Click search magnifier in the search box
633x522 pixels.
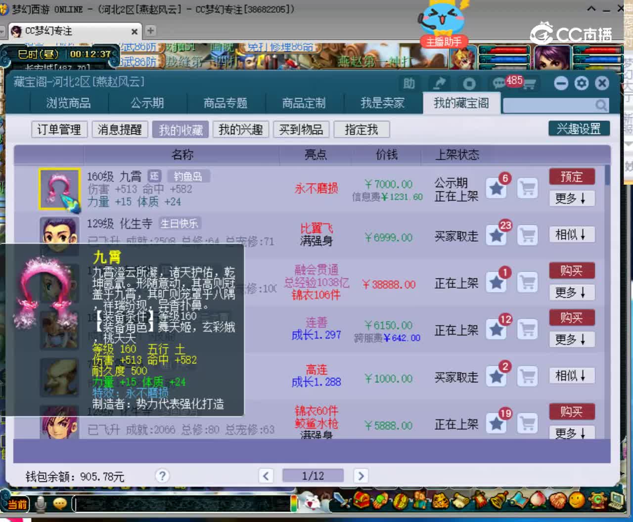tap(601, 105)
